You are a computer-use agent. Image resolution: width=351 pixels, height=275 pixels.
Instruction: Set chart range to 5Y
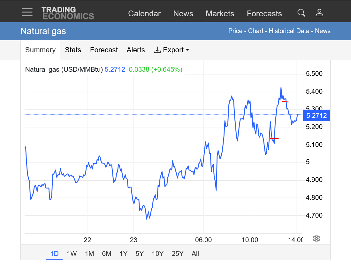pyautogui.click(x=140, y=254)
